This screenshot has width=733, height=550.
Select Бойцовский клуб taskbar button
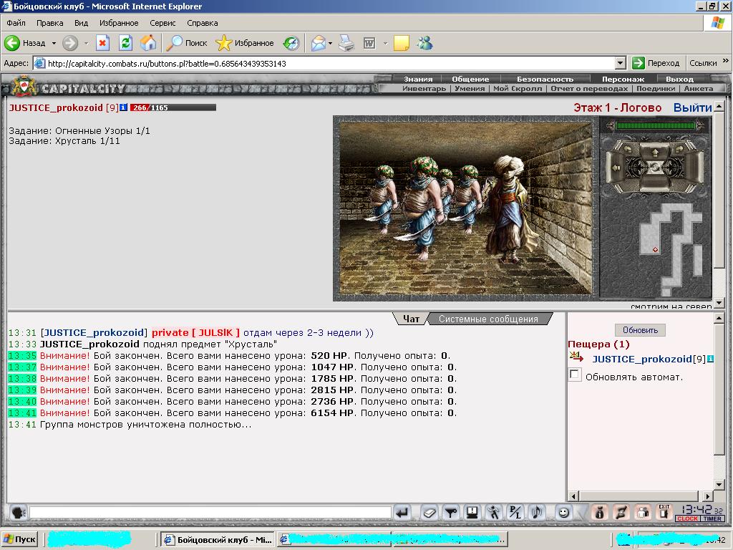pyautogui.click(x=218, y=540)
